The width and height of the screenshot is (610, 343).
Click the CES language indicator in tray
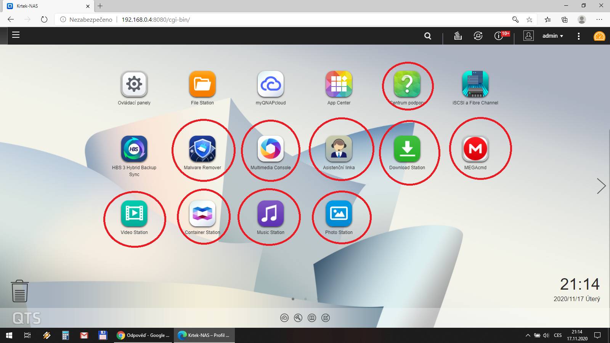click(558, 335)
